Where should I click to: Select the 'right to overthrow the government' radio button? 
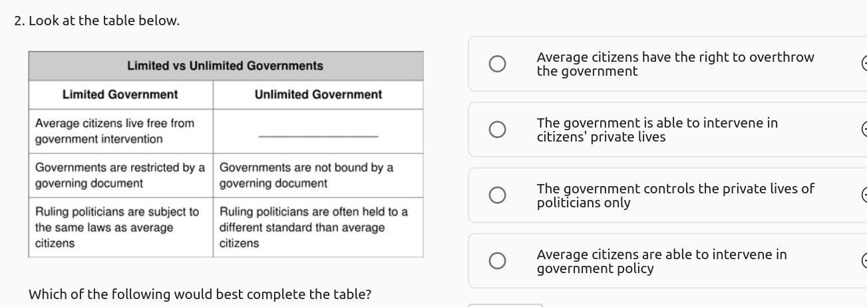point(497,64)
